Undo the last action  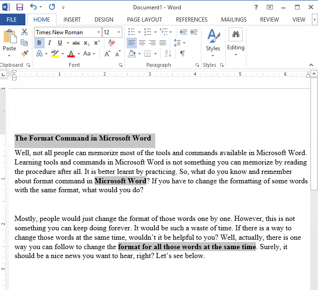[33, 7]
